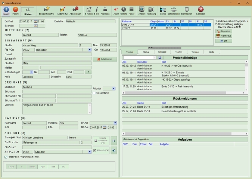Uncheck 'Fenster beim Programmstart öffnen'
This screenshot has height=179, width=252.
[x=6, y=157]
